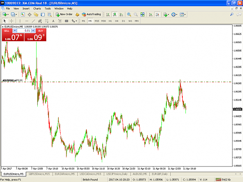Image resolution: width=243 pixels, height=182 pixels.
Task: Switch to Line Chart display
Action: [x=121, y=14]
